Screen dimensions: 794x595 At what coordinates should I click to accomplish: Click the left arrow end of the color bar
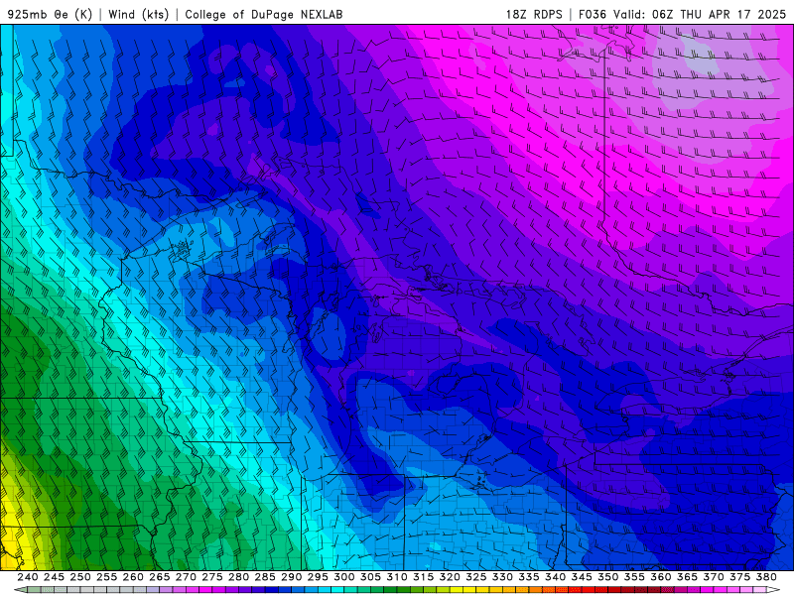click(20, 590)
